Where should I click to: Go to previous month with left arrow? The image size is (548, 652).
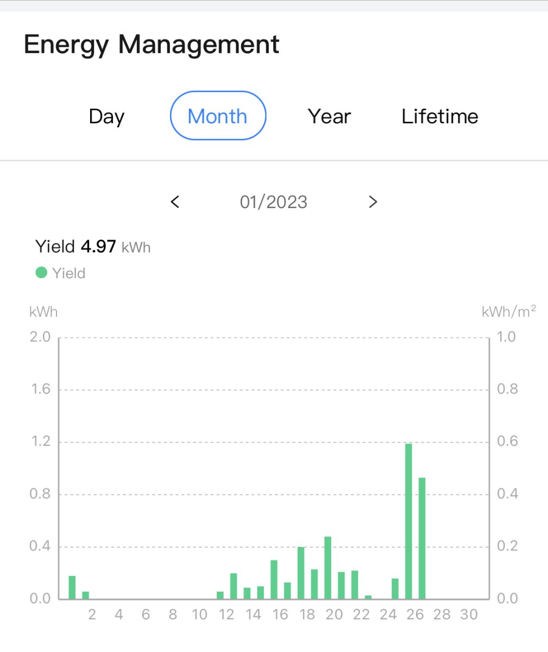tap(175, 202)
